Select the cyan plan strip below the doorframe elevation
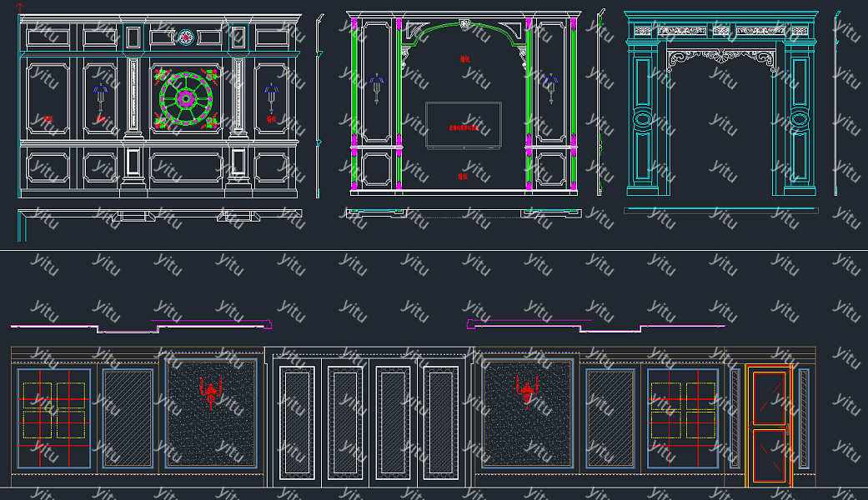Viewport: 868px width, 500px height. (720, 210)
